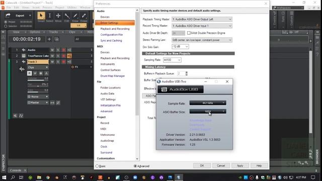Click Help in Preferences dialog
Screen dimensions: 322x181
click(259, 165)
